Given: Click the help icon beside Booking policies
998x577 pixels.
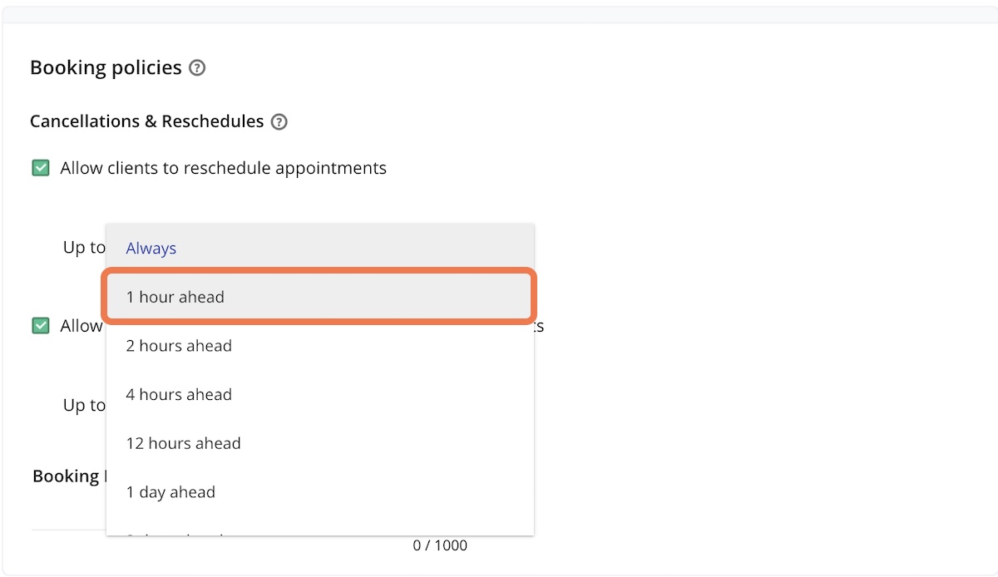Looking at the screenshot, I should 197,68.
